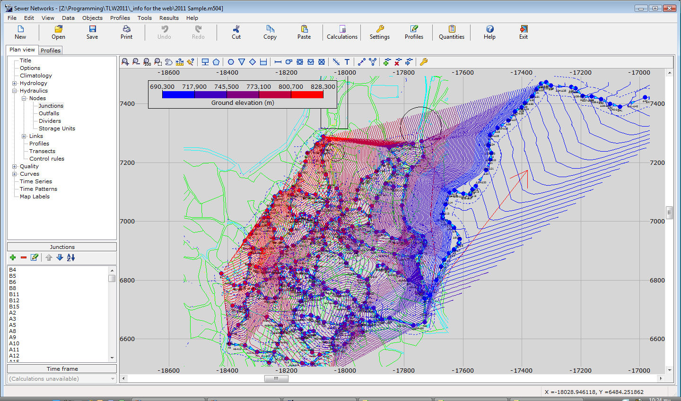Viewport: 681px width, 401px height.
Task: Click the red end of elevation legend
Action: coord(307,94)
